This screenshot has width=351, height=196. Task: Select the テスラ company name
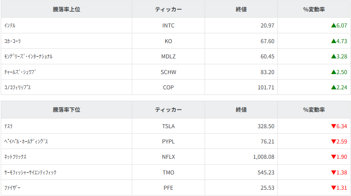pos(8,126)
